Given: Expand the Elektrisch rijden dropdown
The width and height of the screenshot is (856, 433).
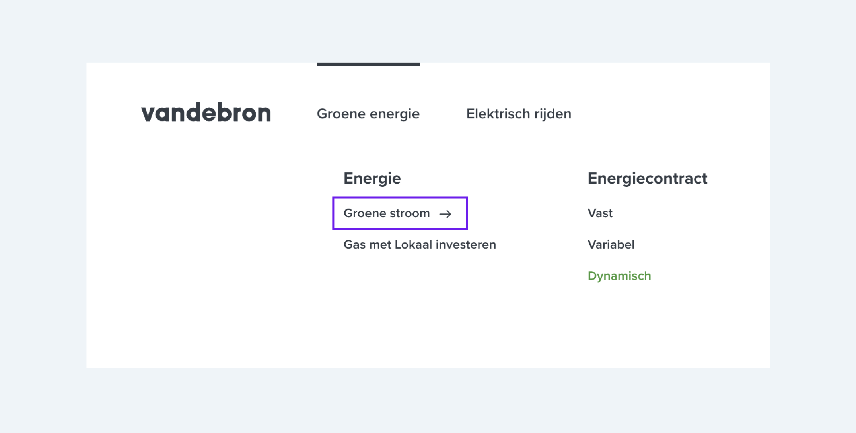Looking at the screenshot, I should click(519, 114).
